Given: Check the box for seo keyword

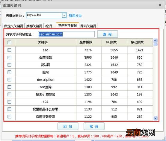Looking at the screenshot, I should [9, 50].
